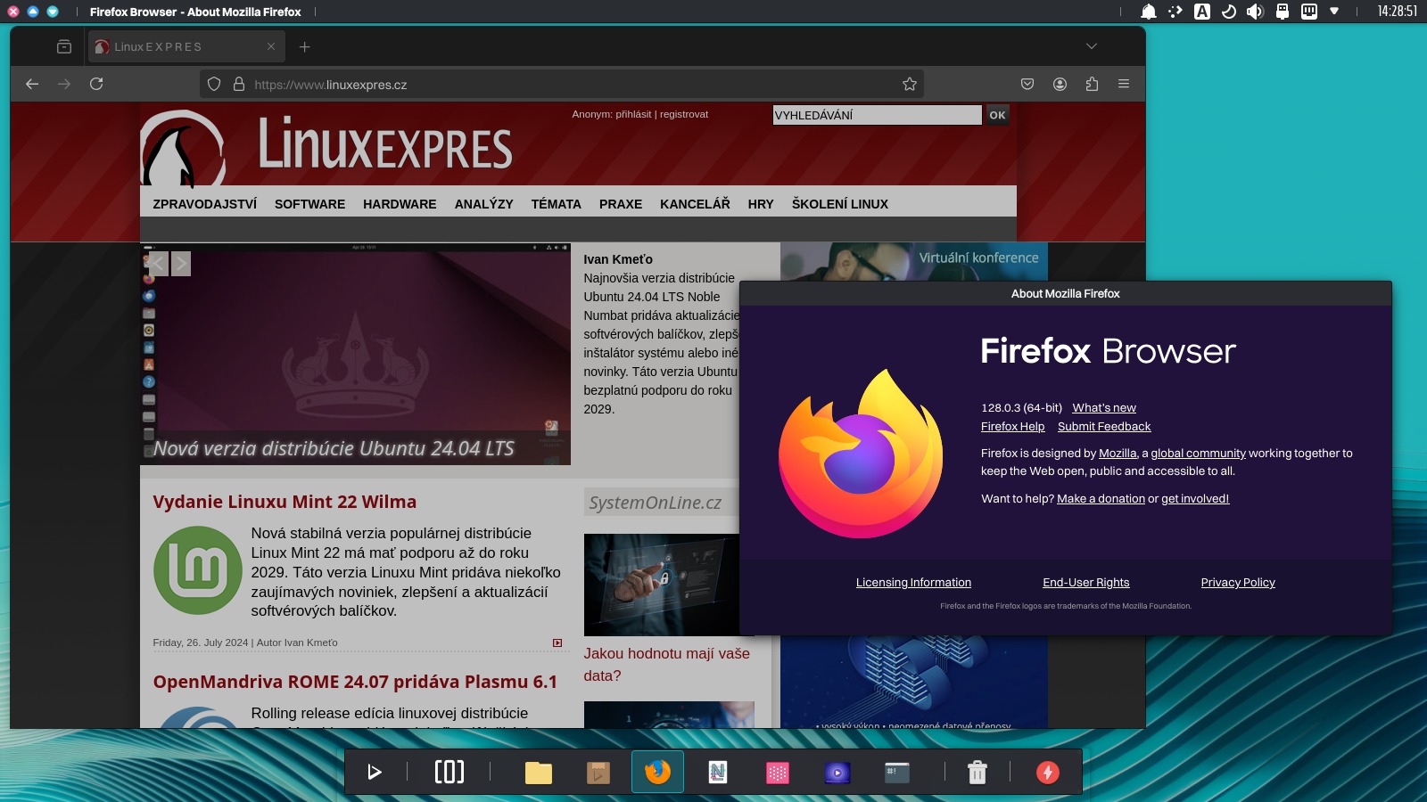Click the shield tracking protection icon
Screen dimensions: 1427x802
(x=214, y=84)
